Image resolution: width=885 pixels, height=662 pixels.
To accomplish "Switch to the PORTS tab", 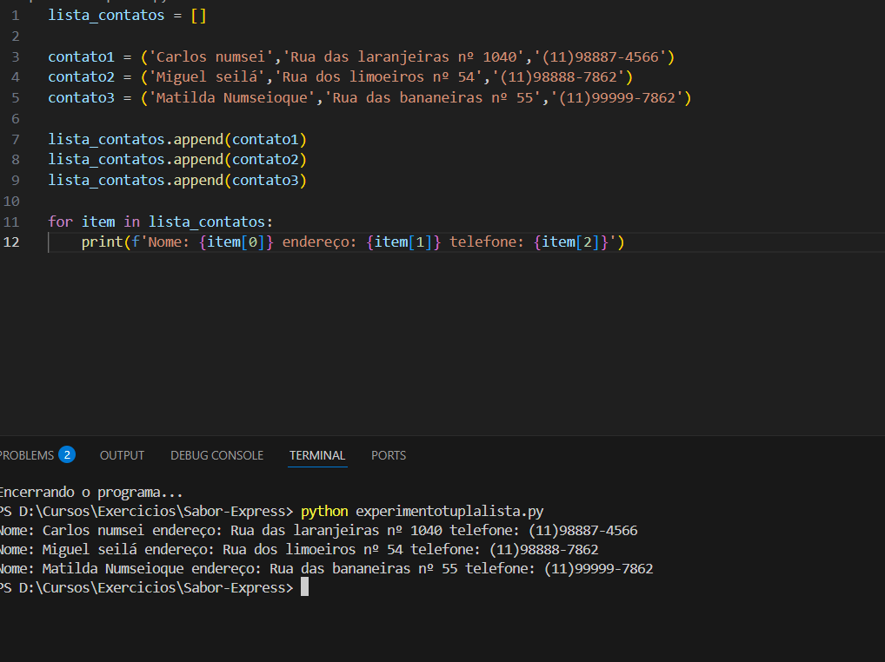I will [x=389, y=455].
